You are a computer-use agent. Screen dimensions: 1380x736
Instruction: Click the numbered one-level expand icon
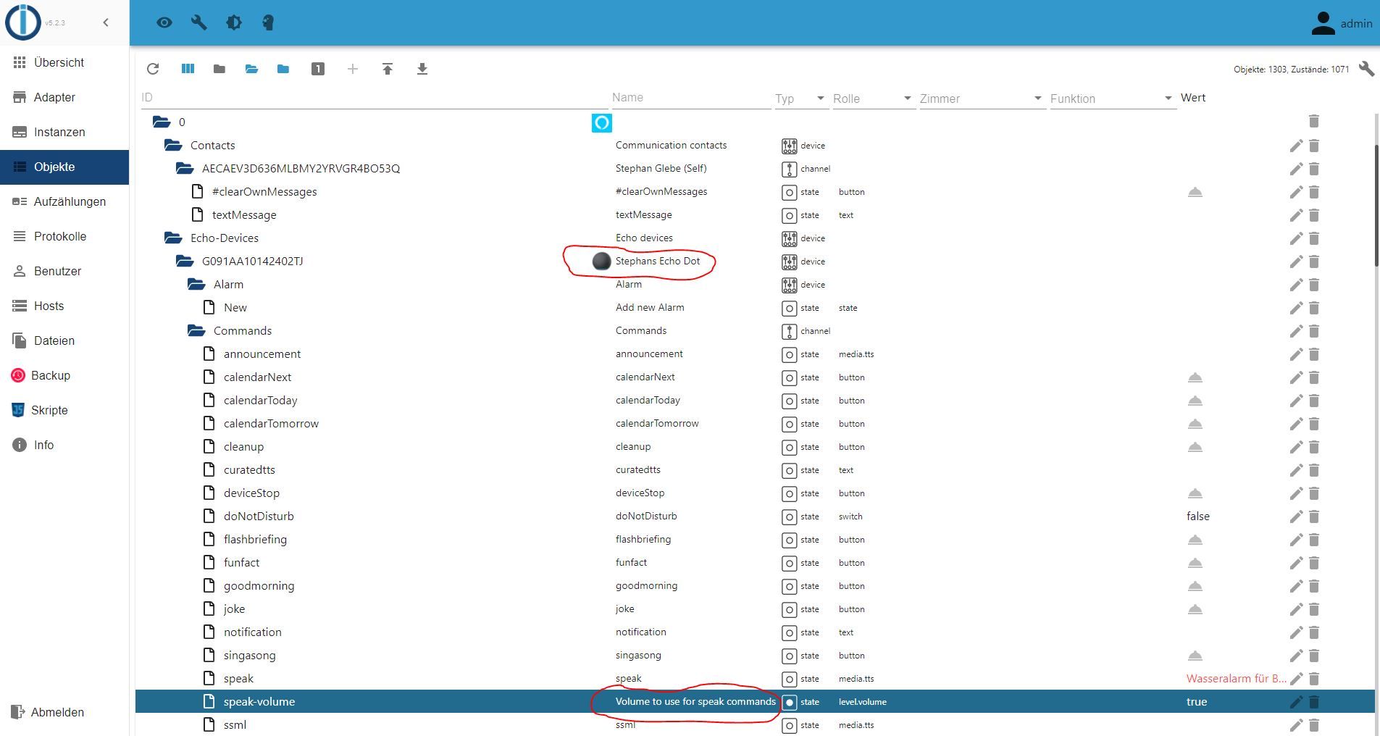point(318,69)
